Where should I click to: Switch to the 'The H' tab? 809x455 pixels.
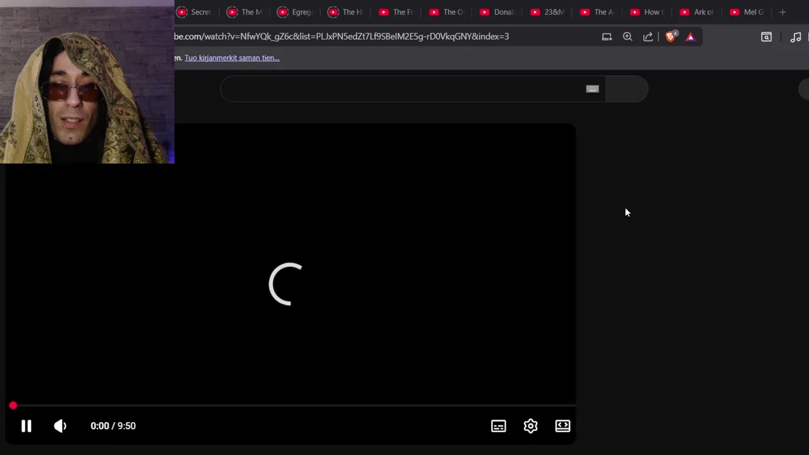[x=346, y=12]
